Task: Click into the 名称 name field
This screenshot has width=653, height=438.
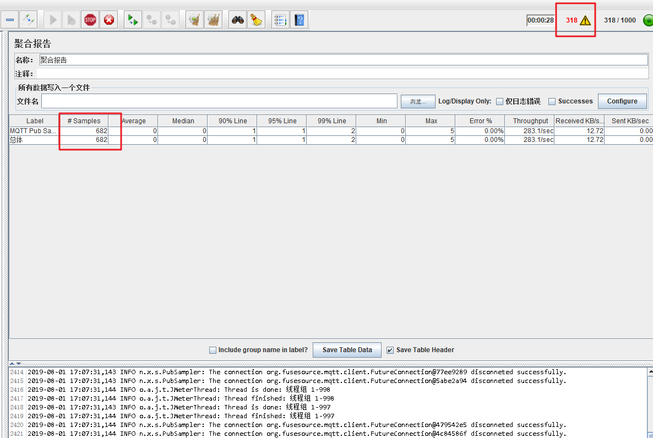Action: (x=343, y=60)
